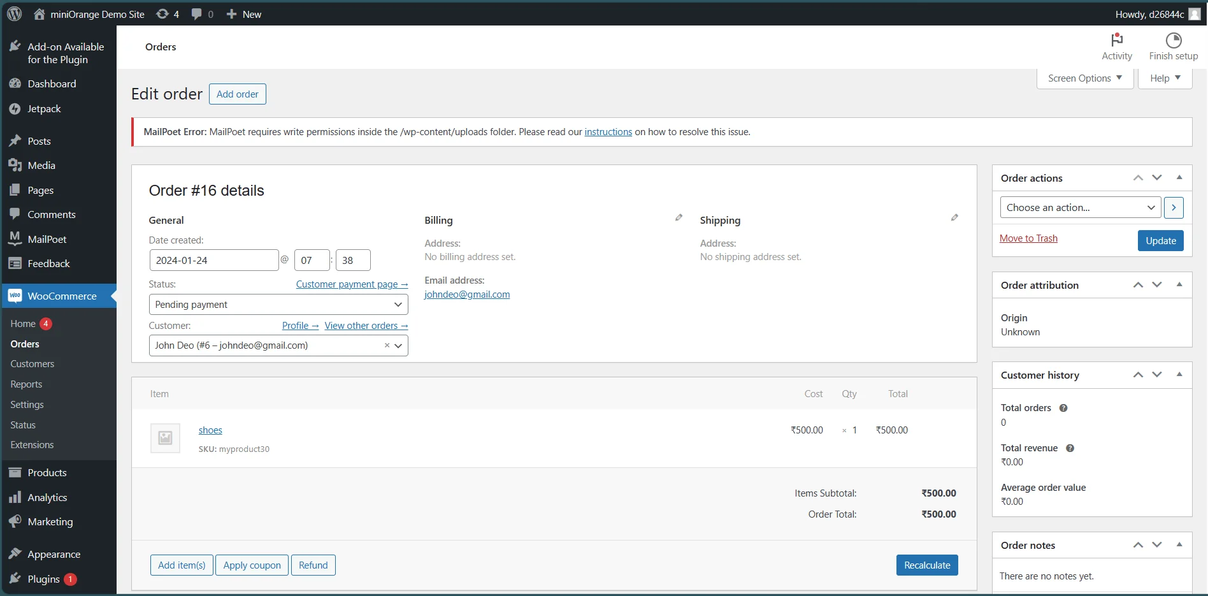Collapse the Order notes panel
The width and height of the screenshot is (1208, 596).
click(x=1179, y=545)
